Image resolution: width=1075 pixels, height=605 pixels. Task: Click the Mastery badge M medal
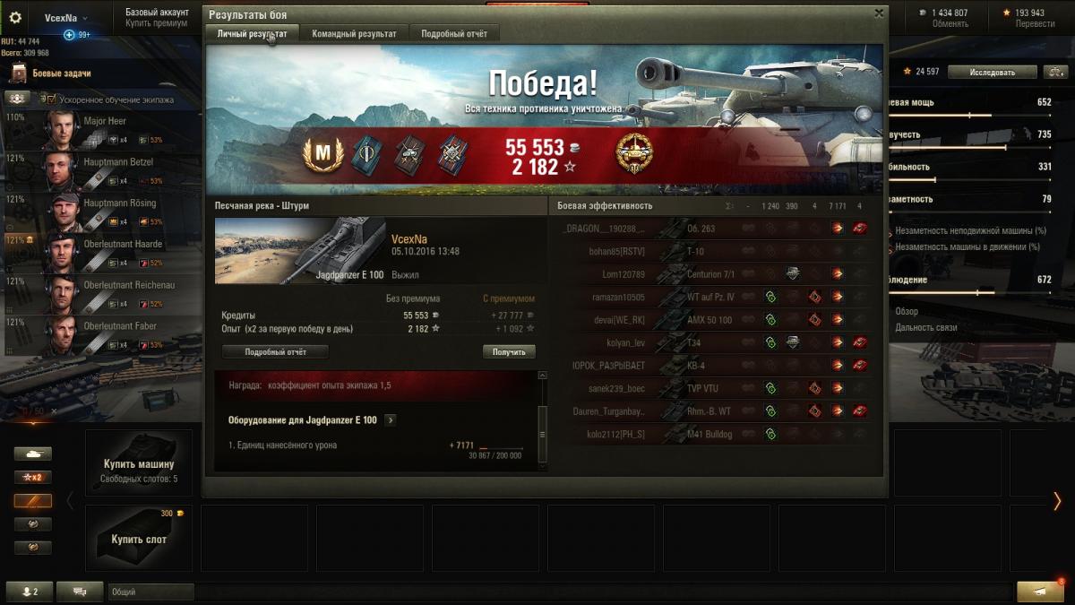pyautogui.click(x=323, y=156)
